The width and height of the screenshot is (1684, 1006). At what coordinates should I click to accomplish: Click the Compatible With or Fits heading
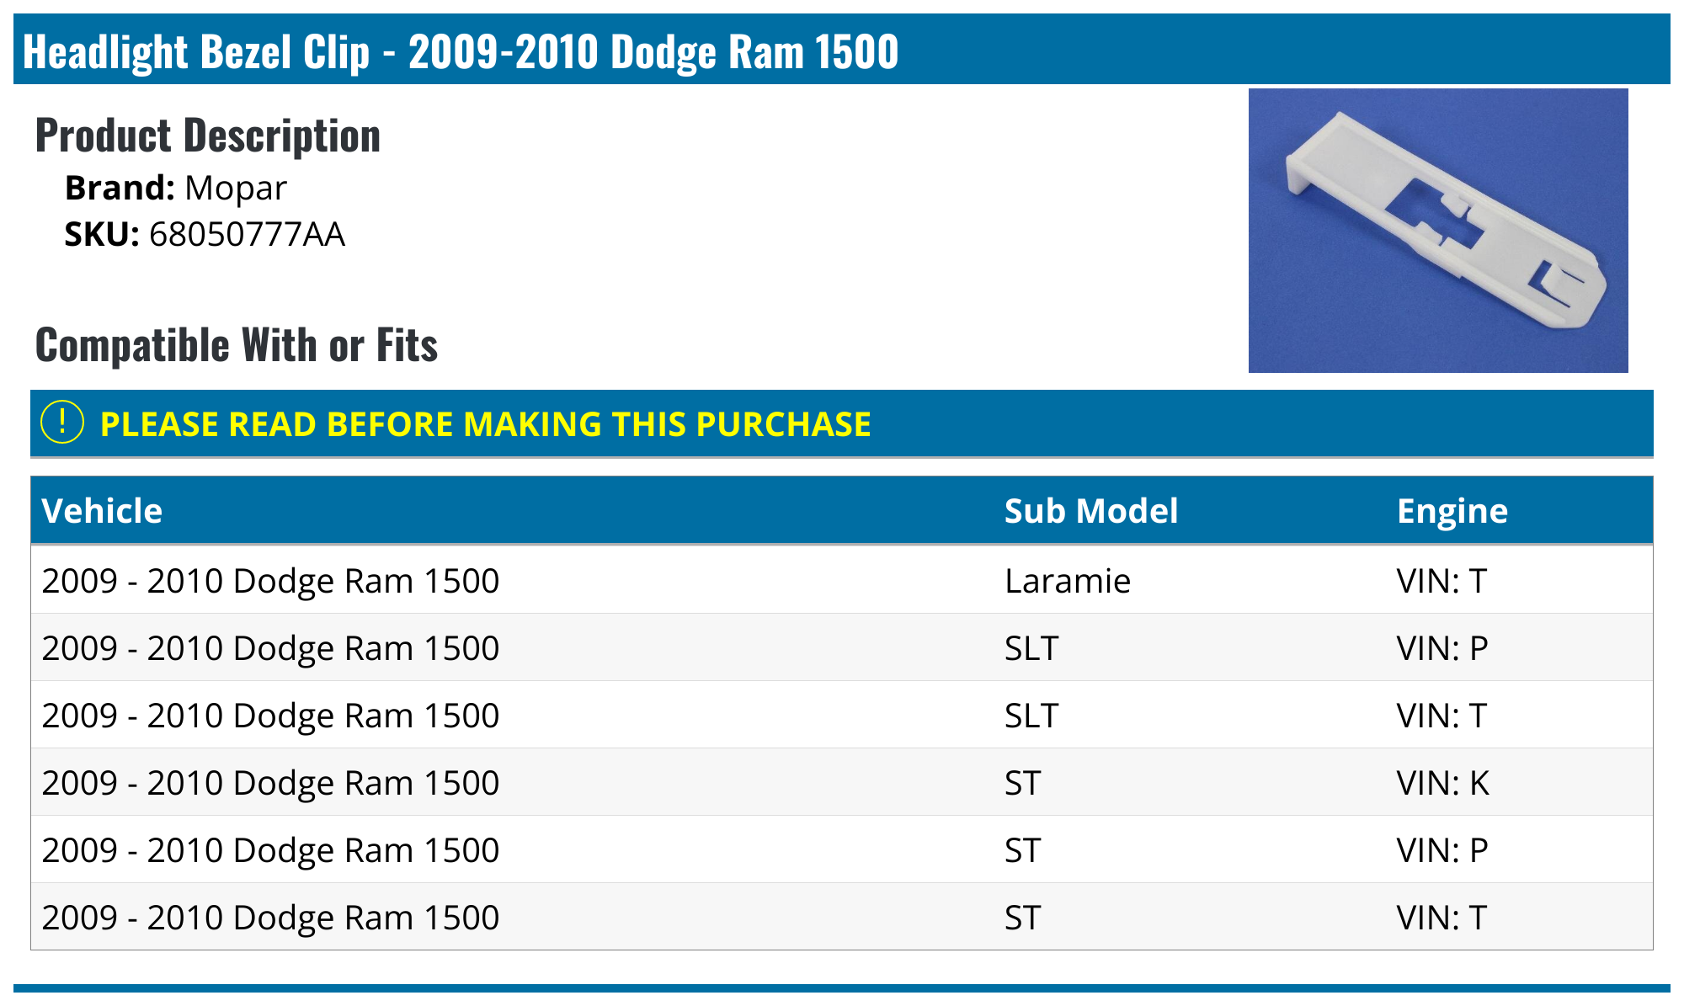[x=237, y=345]
